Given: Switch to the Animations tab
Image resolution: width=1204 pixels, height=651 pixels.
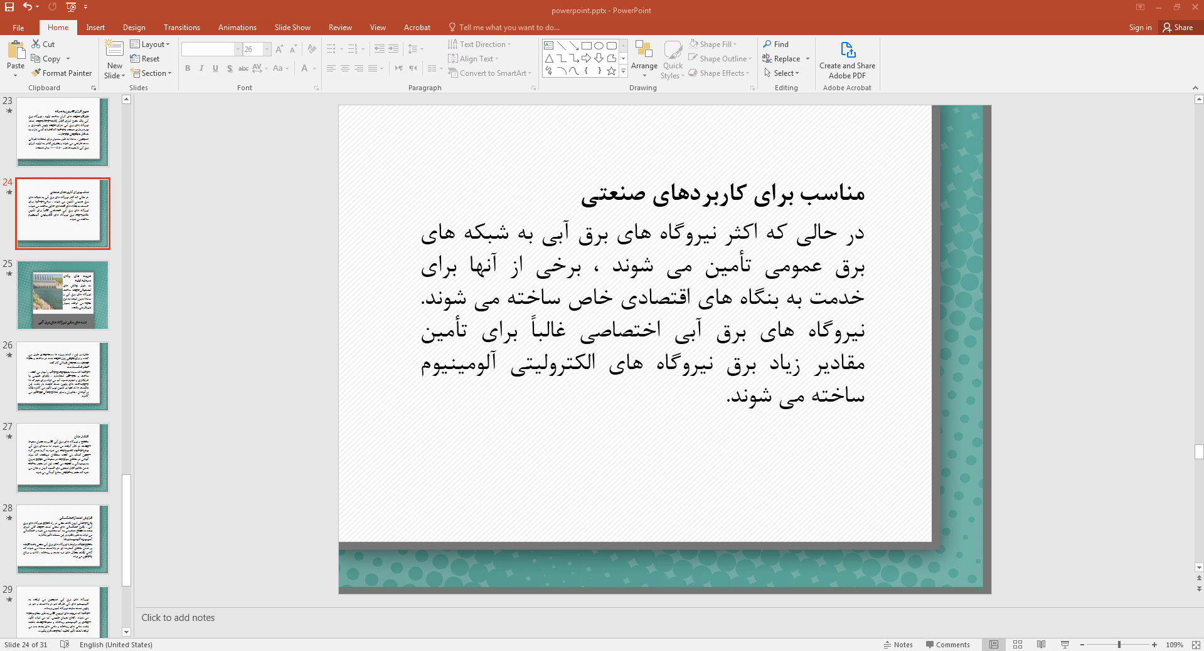Looking at the screenshot, I should coord(237,28).
